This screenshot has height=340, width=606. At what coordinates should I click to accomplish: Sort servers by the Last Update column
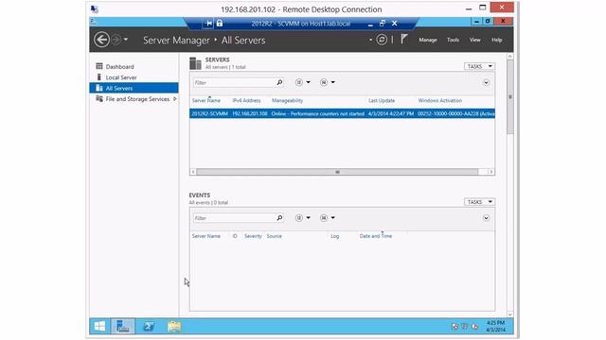382,101
